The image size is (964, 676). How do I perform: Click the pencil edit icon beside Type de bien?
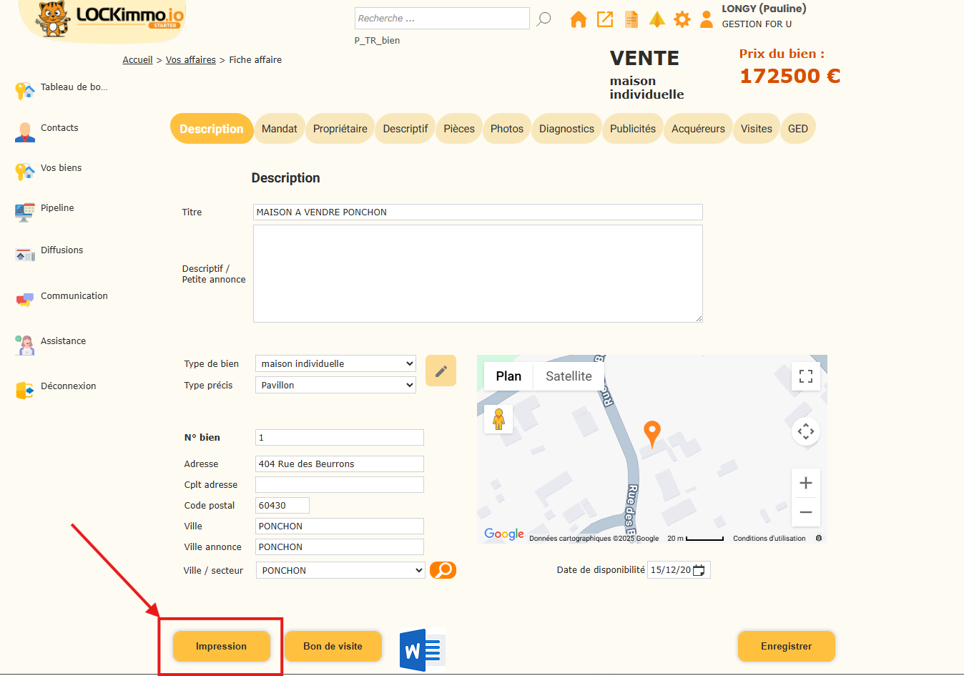tap(441, 371)
